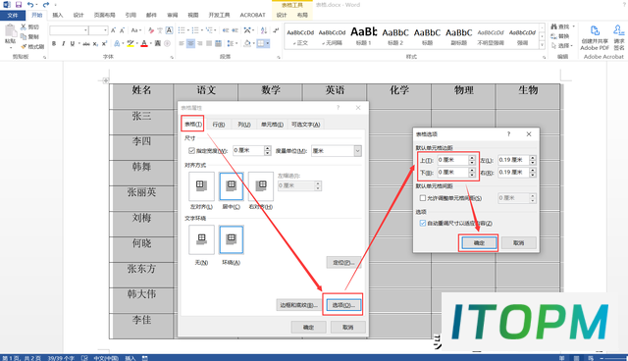The height and width of the screenshot is (361, 628).
Task: Switch to the Alt Text tab in Table Properties
Action: pos(305,125)
